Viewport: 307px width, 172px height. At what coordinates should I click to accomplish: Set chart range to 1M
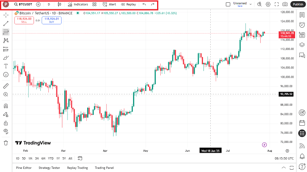pyautogui.click(x=30, y=158)
